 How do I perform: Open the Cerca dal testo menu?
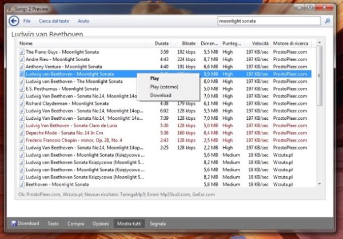(54, 21)
